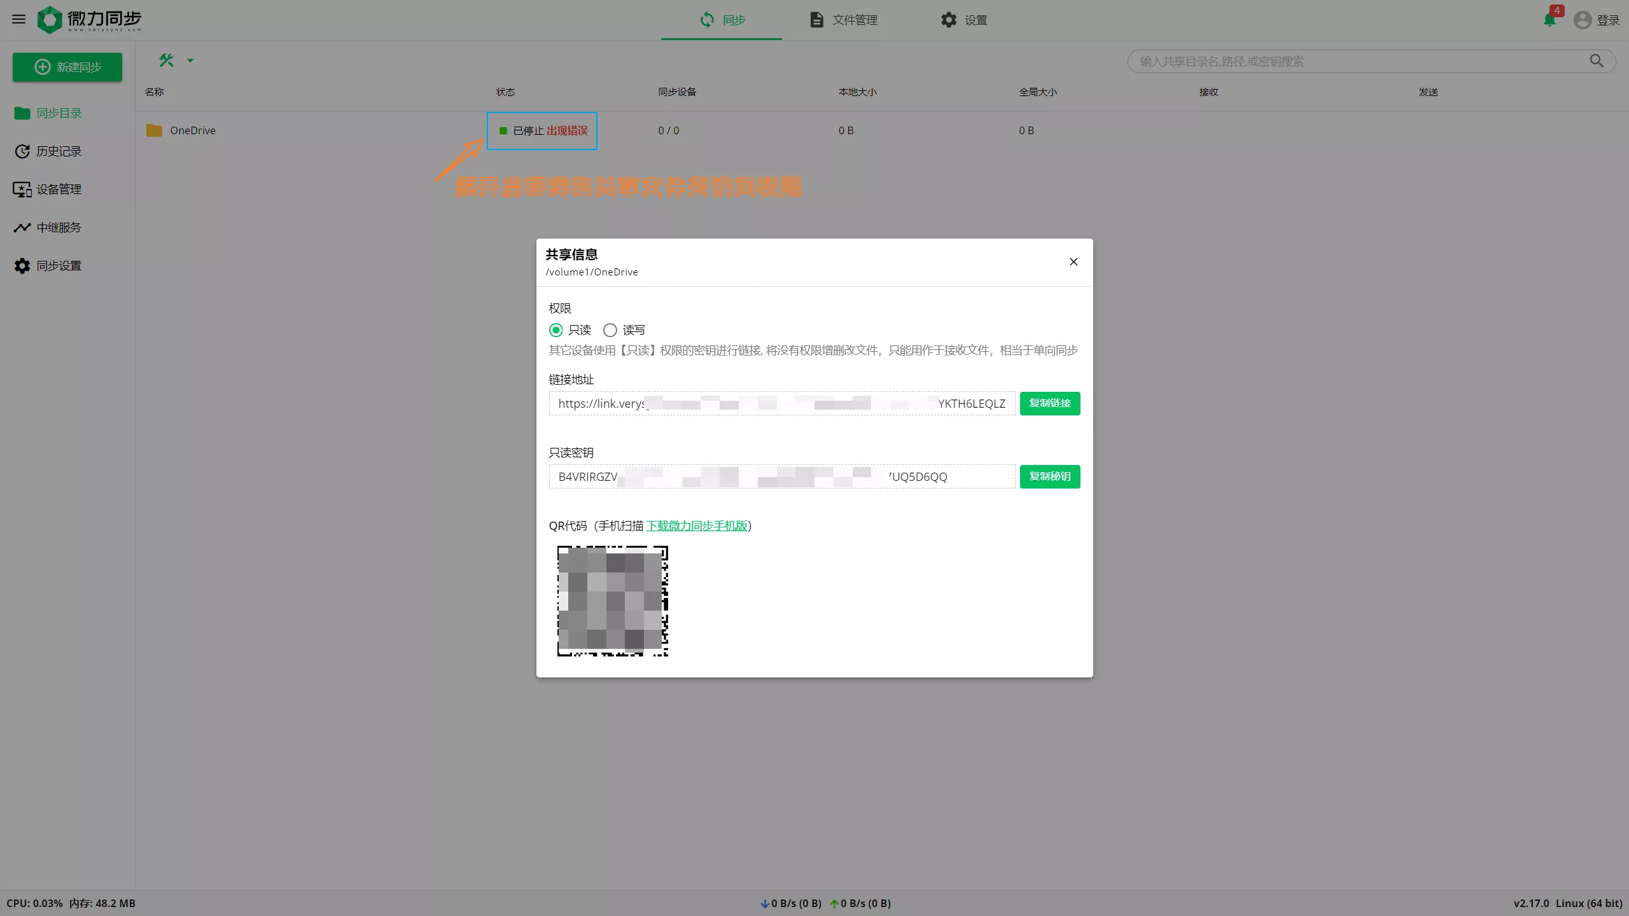Screen dimensions: 1629x916
Task: Click the 同步 tab refresh icon
Action: click(x=707, y=20)
